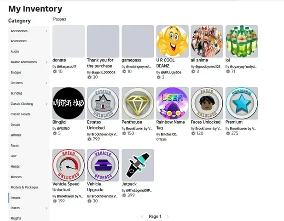
Task: Expand the Avatar Animations submenu arrow
Action: (x=46, y=62)
